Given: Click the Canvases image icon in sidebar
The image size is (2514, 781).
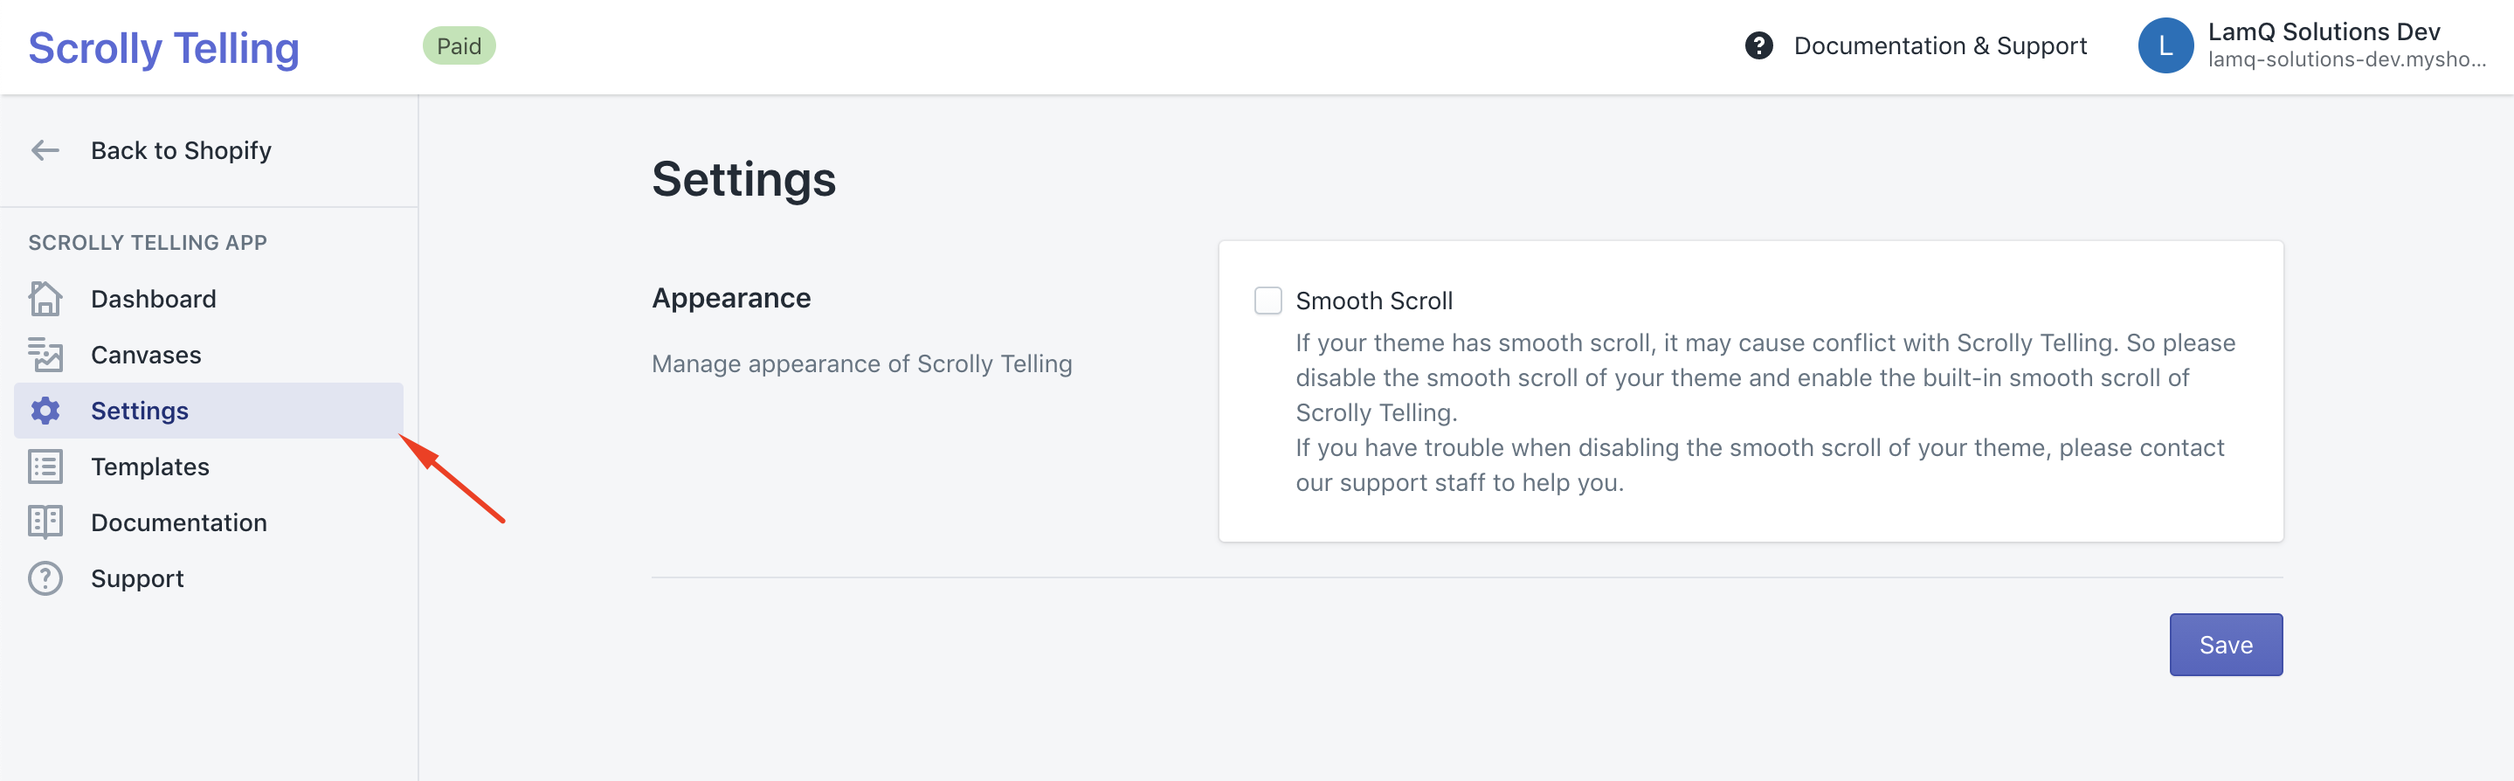Looking at the screenshot, I should [45, 355].
